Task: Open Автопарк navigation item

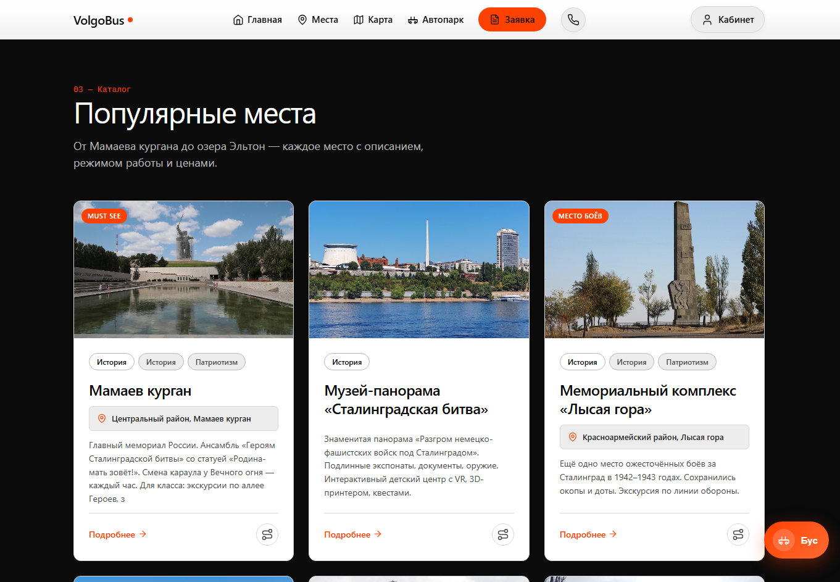Action: click(436, 20)
